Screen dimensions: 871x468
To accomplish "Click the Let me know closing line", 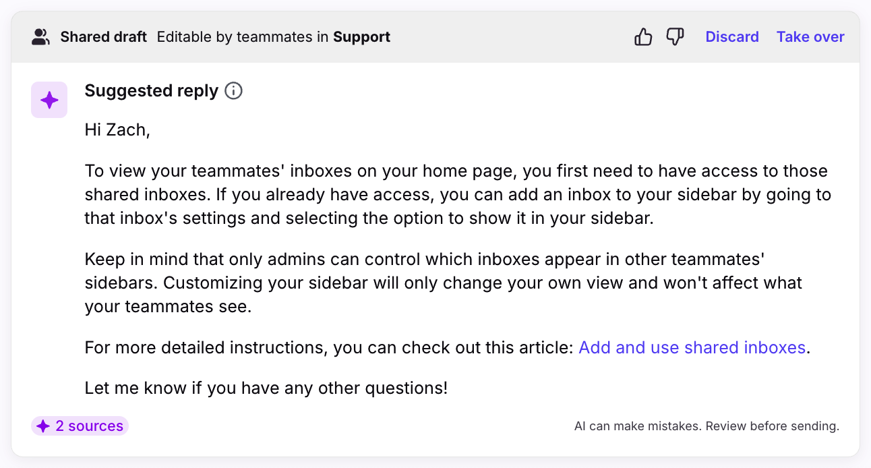I will pos(266,388).
